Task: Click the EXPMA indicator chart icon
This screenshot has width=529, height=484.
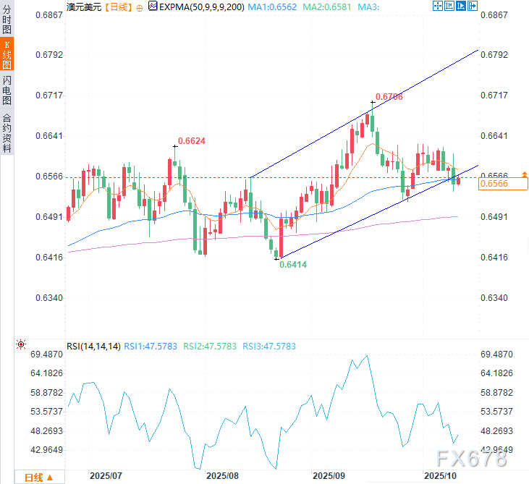Action: [153, 6]
